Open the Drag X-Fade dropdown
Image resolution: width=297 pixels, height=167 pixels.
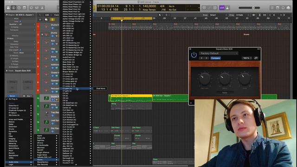[242, 15]
